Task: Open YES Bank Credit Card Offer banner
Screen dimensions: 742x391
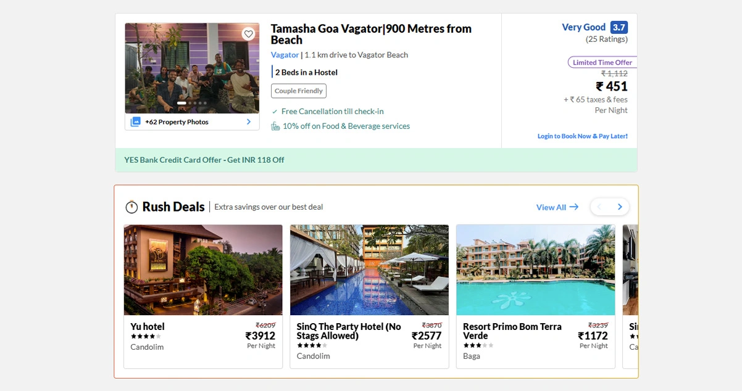Action: [204, 160]
